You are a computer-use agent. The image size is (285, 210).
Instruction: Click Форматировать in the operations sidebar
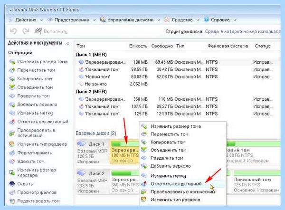35,153
